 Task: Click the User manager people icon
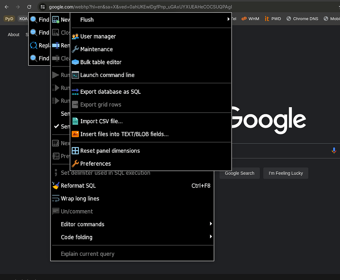click(x=75, y=37)
